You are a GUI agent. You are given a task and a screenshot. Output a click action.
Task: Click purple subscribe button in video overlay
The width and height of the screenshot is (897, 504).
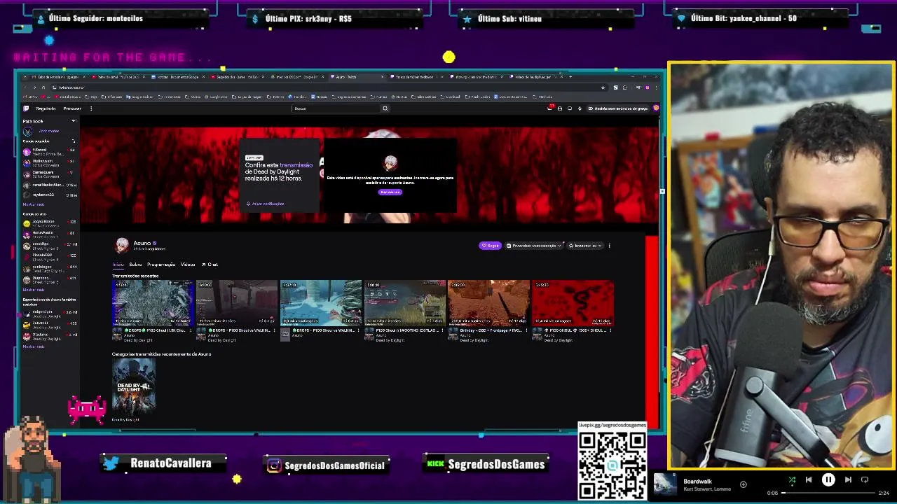tap(390, 192)
